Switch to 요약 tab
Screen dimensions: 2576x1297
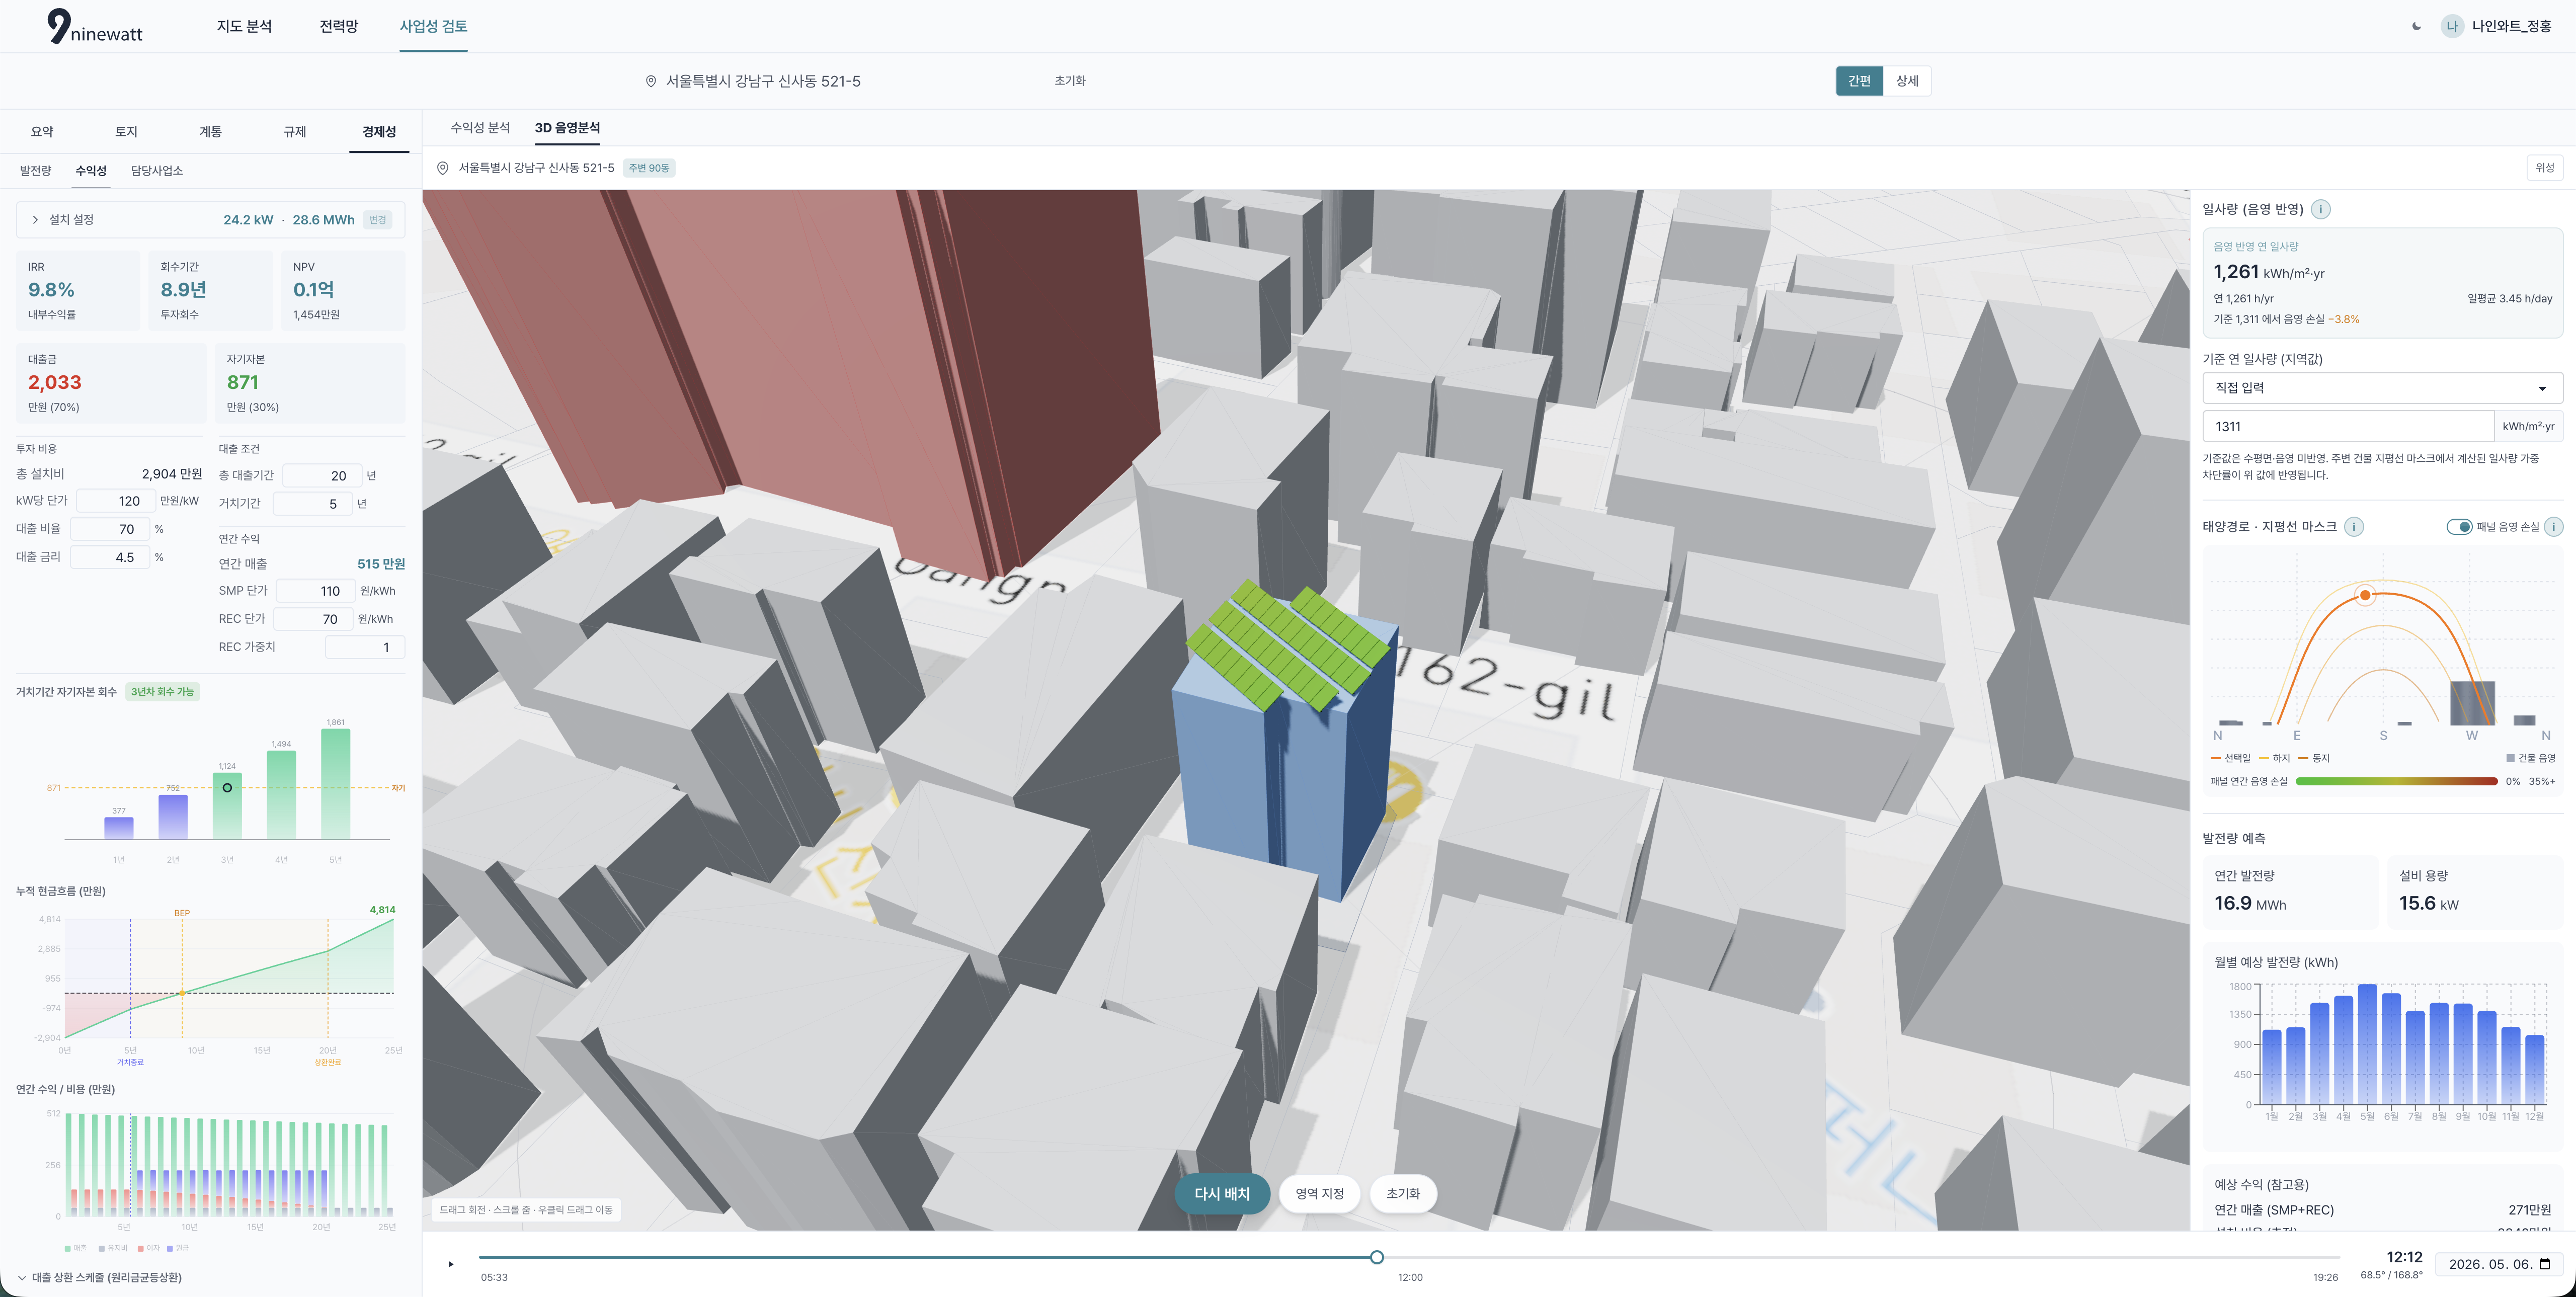pos(42,132)
